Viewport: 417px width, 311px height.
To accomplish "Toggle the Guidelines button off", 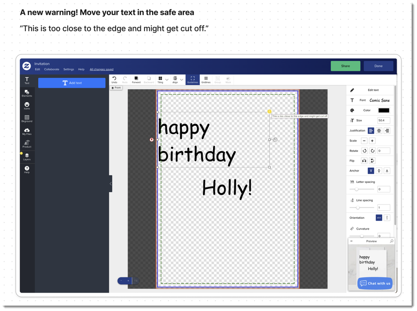I will point(193,79).
